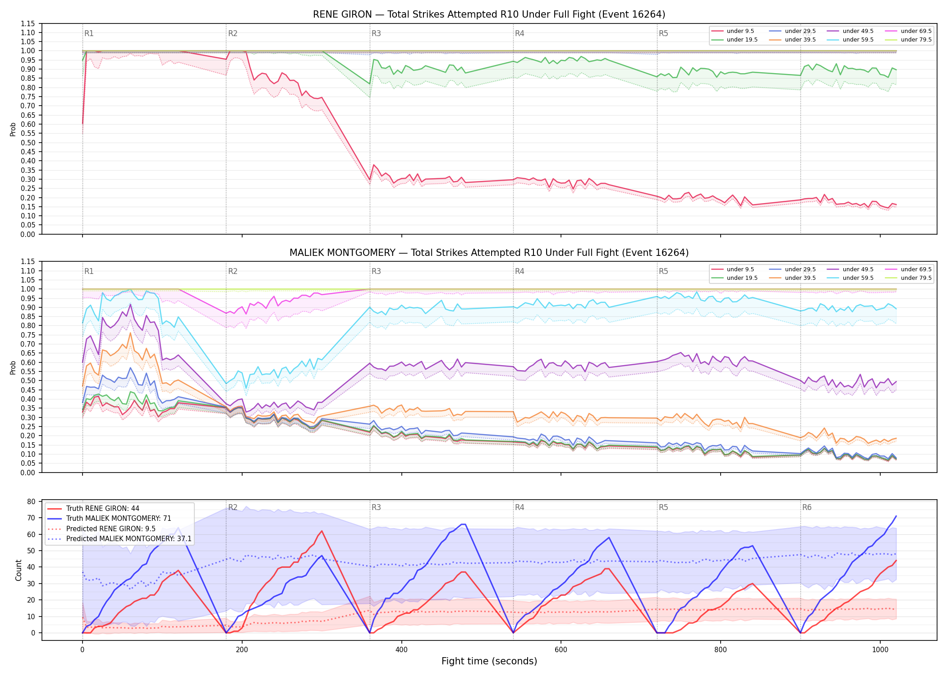Click R1 round marker in Rene Giron chart

click(x=89, y=33)
